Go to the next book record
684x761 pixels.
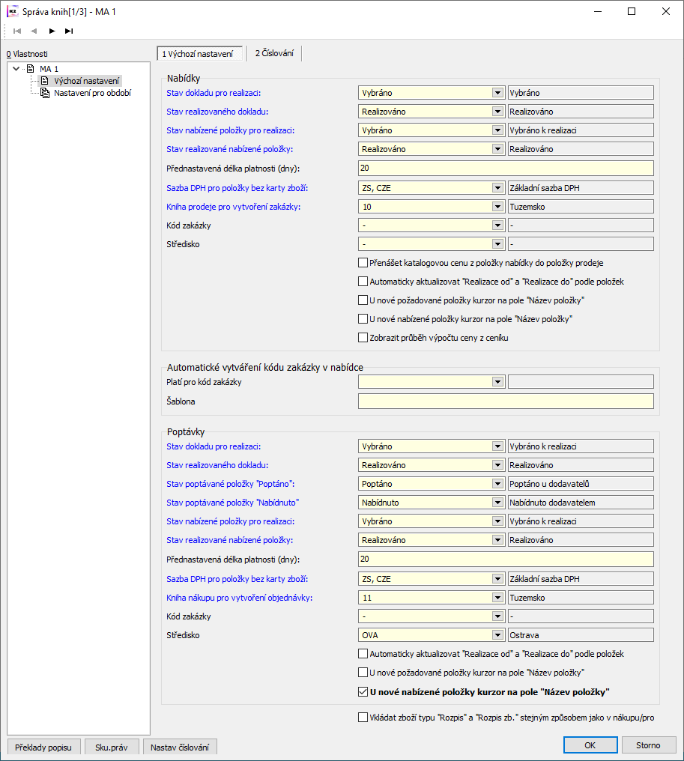(x=52, y=31)
